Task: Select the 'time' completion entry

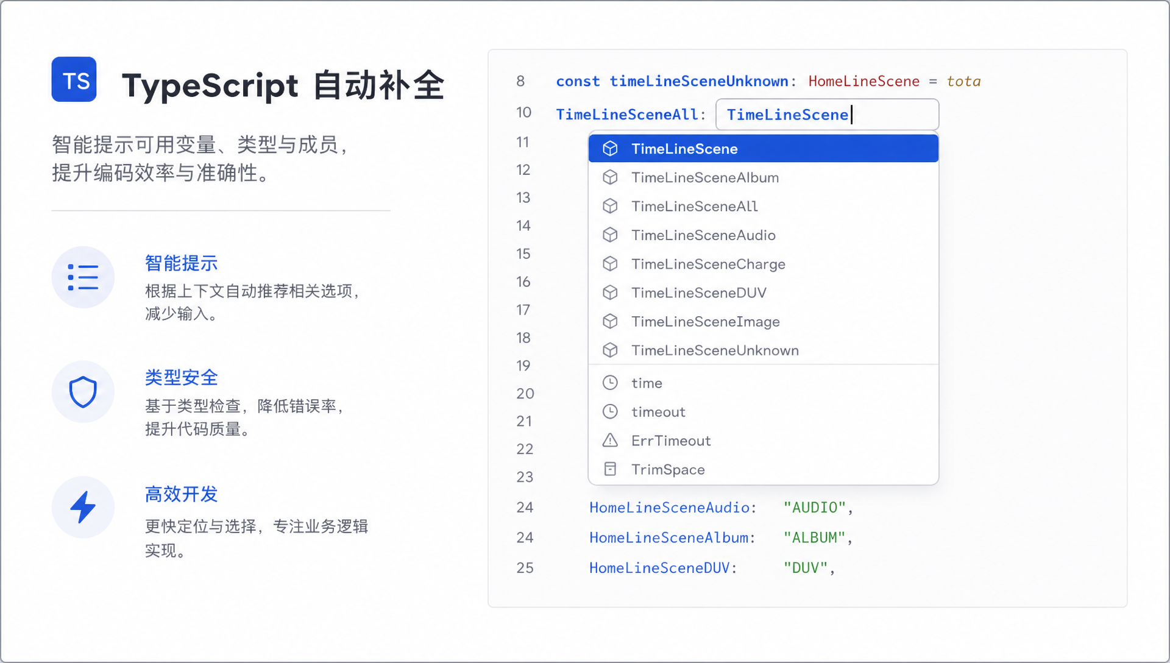Action: point(763,383)
